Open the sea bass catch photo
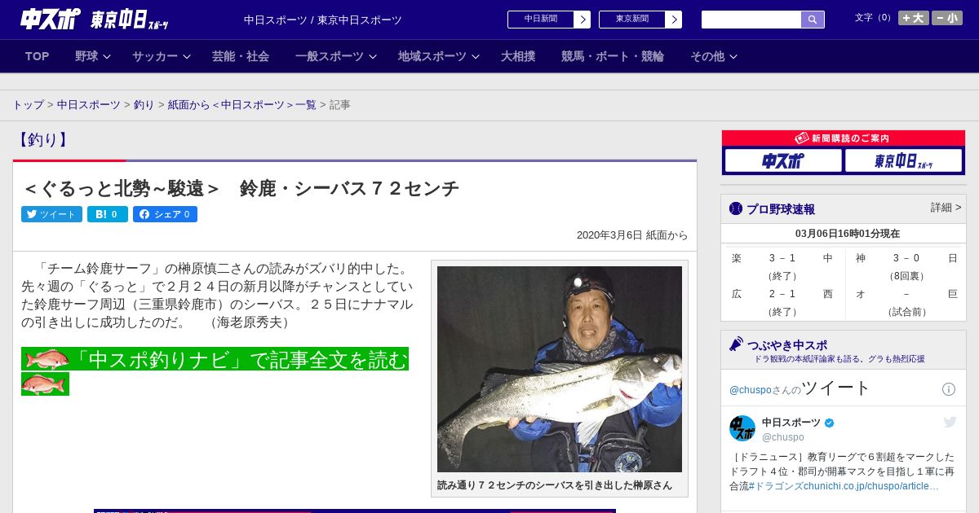979x513 pixels. (560, 369)
